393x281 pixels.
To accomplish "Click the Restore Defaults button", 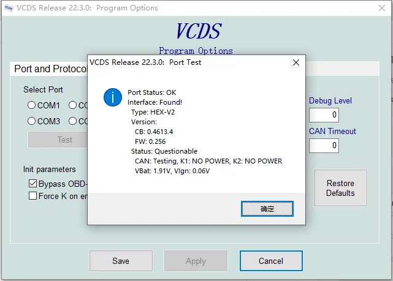I will click(x=340, y=188).
